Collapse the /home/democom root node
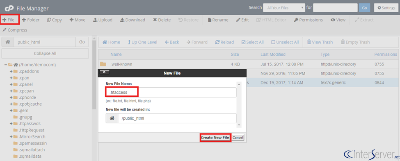This screenshot has width=400, height=161. pyautogui.click(x=5, y=65)
